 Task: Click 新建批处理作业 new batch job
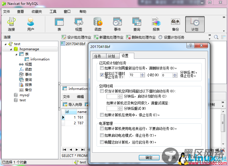tap(109, 37)
